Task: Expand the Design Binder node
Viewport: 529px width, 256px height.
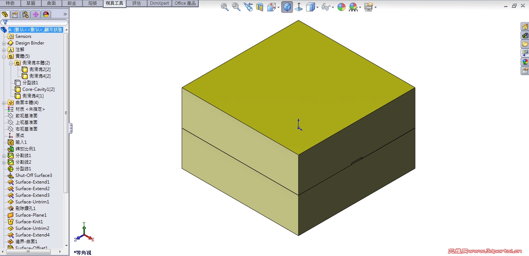Action: (4, 43)
